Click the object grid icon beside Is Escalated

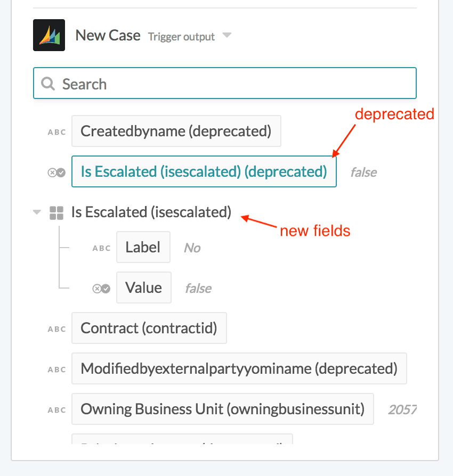pyautogui.click(x=56, y=213)
